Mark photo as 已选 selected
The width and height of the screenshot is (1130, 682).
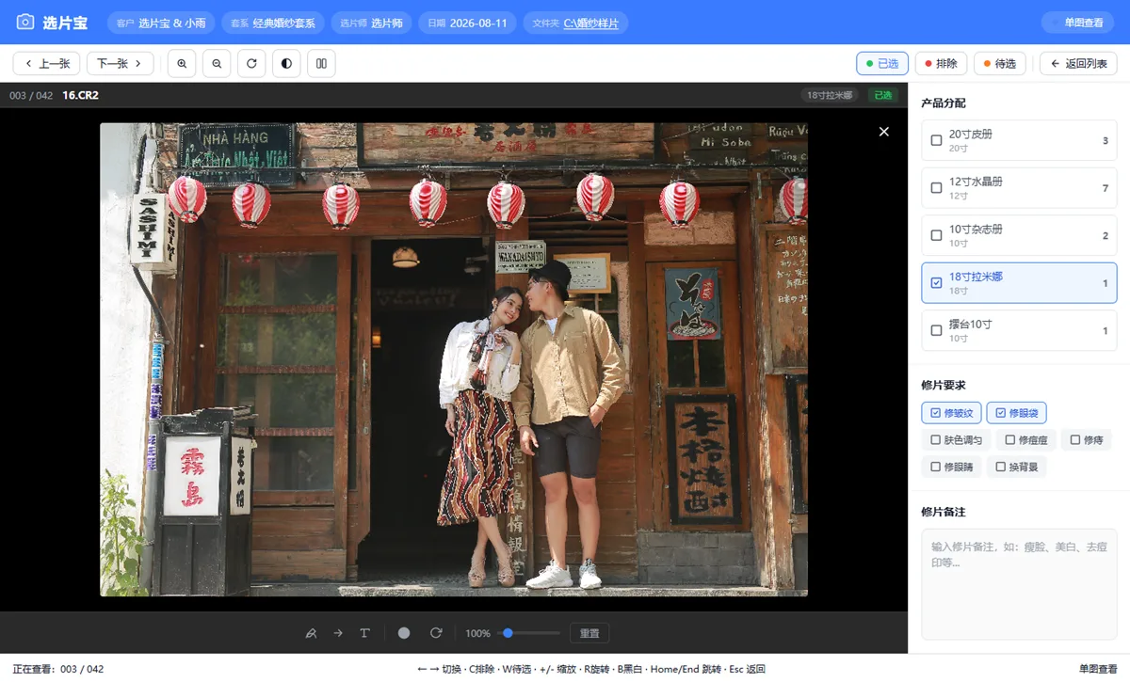coord(882,64)
